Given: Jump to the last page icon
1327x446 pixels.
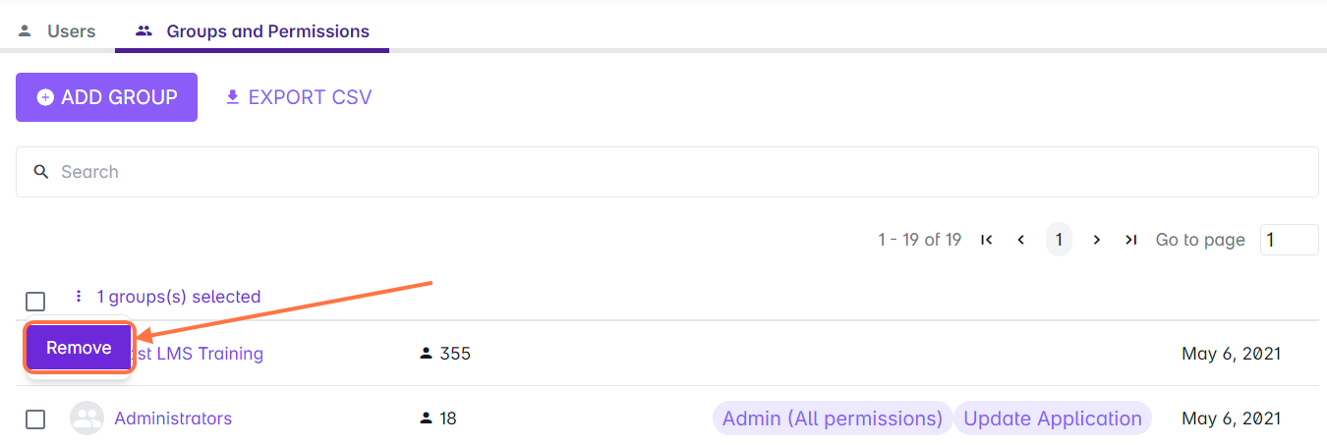Looking at the screenshot, I should [1131, 240].
